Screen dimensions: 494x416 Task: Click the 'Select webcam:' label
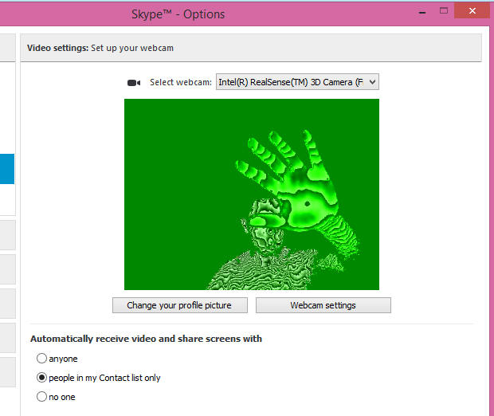[181, 82]
